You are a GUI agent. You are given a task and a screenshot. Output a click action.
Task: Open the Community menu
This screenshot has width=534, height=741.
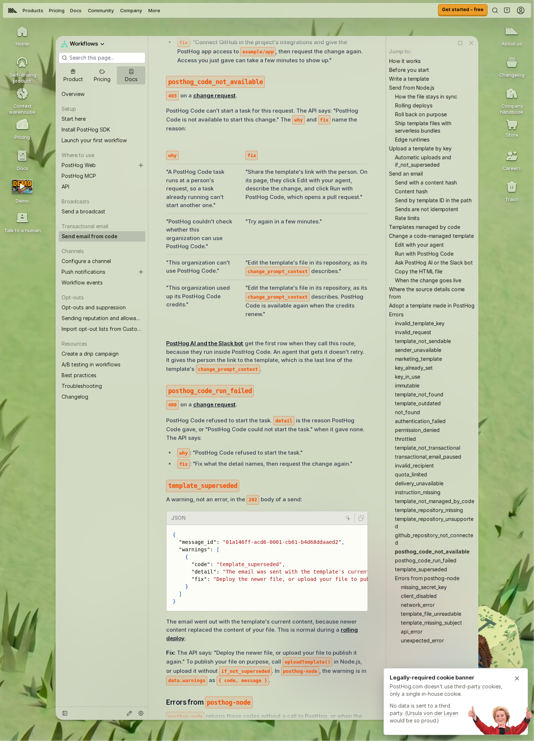(x=101, y=10)
